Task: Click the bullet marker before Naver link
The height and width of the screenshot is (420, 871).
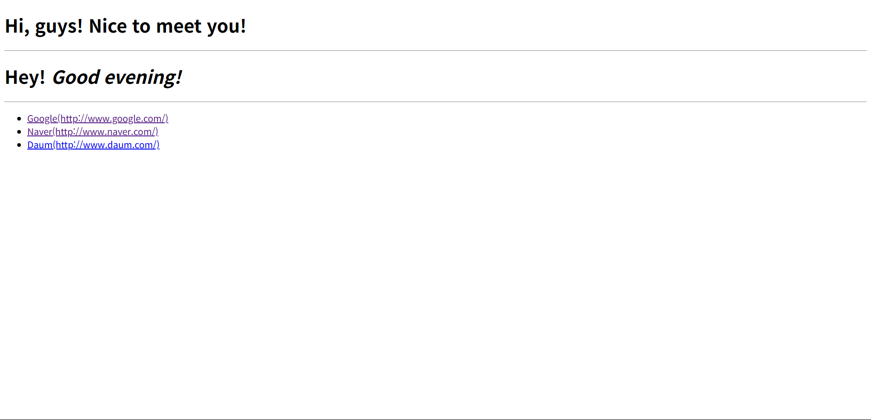Action: point(19,132)
